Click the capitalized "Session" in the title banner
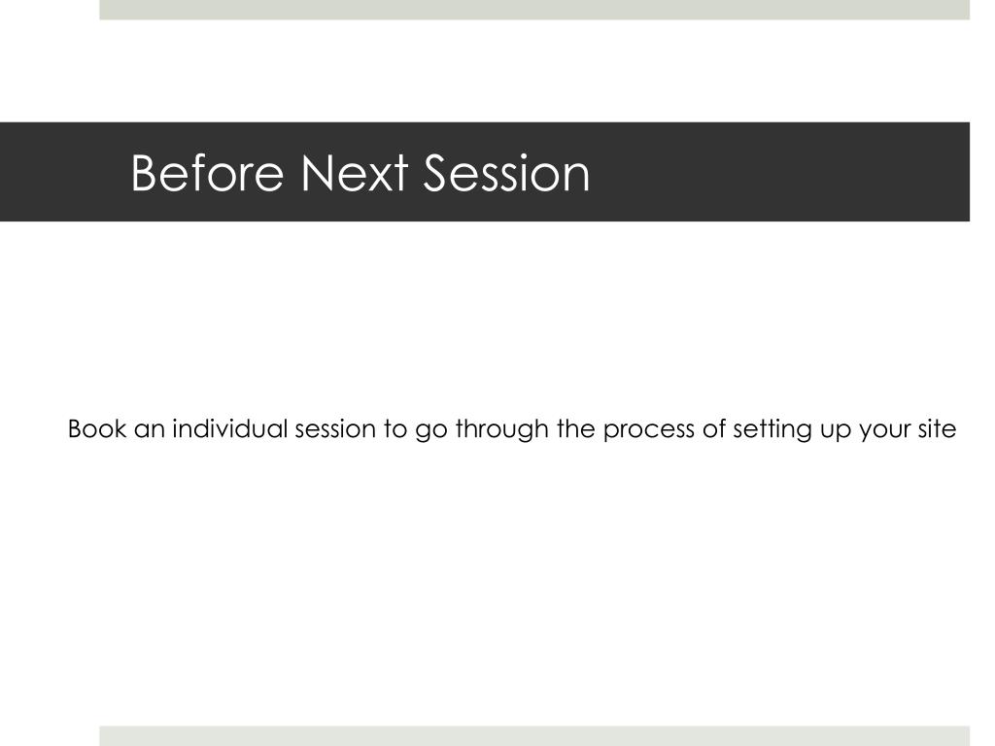 506,173
